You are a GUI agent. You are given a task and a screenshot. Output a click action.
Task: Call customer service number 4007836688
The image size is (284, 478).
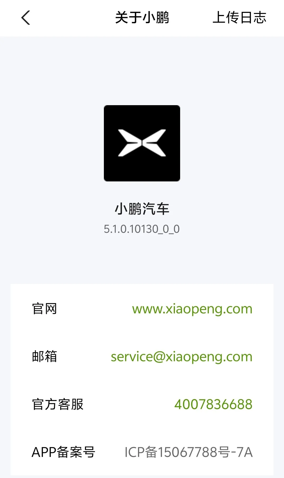[x=213, y=404]
